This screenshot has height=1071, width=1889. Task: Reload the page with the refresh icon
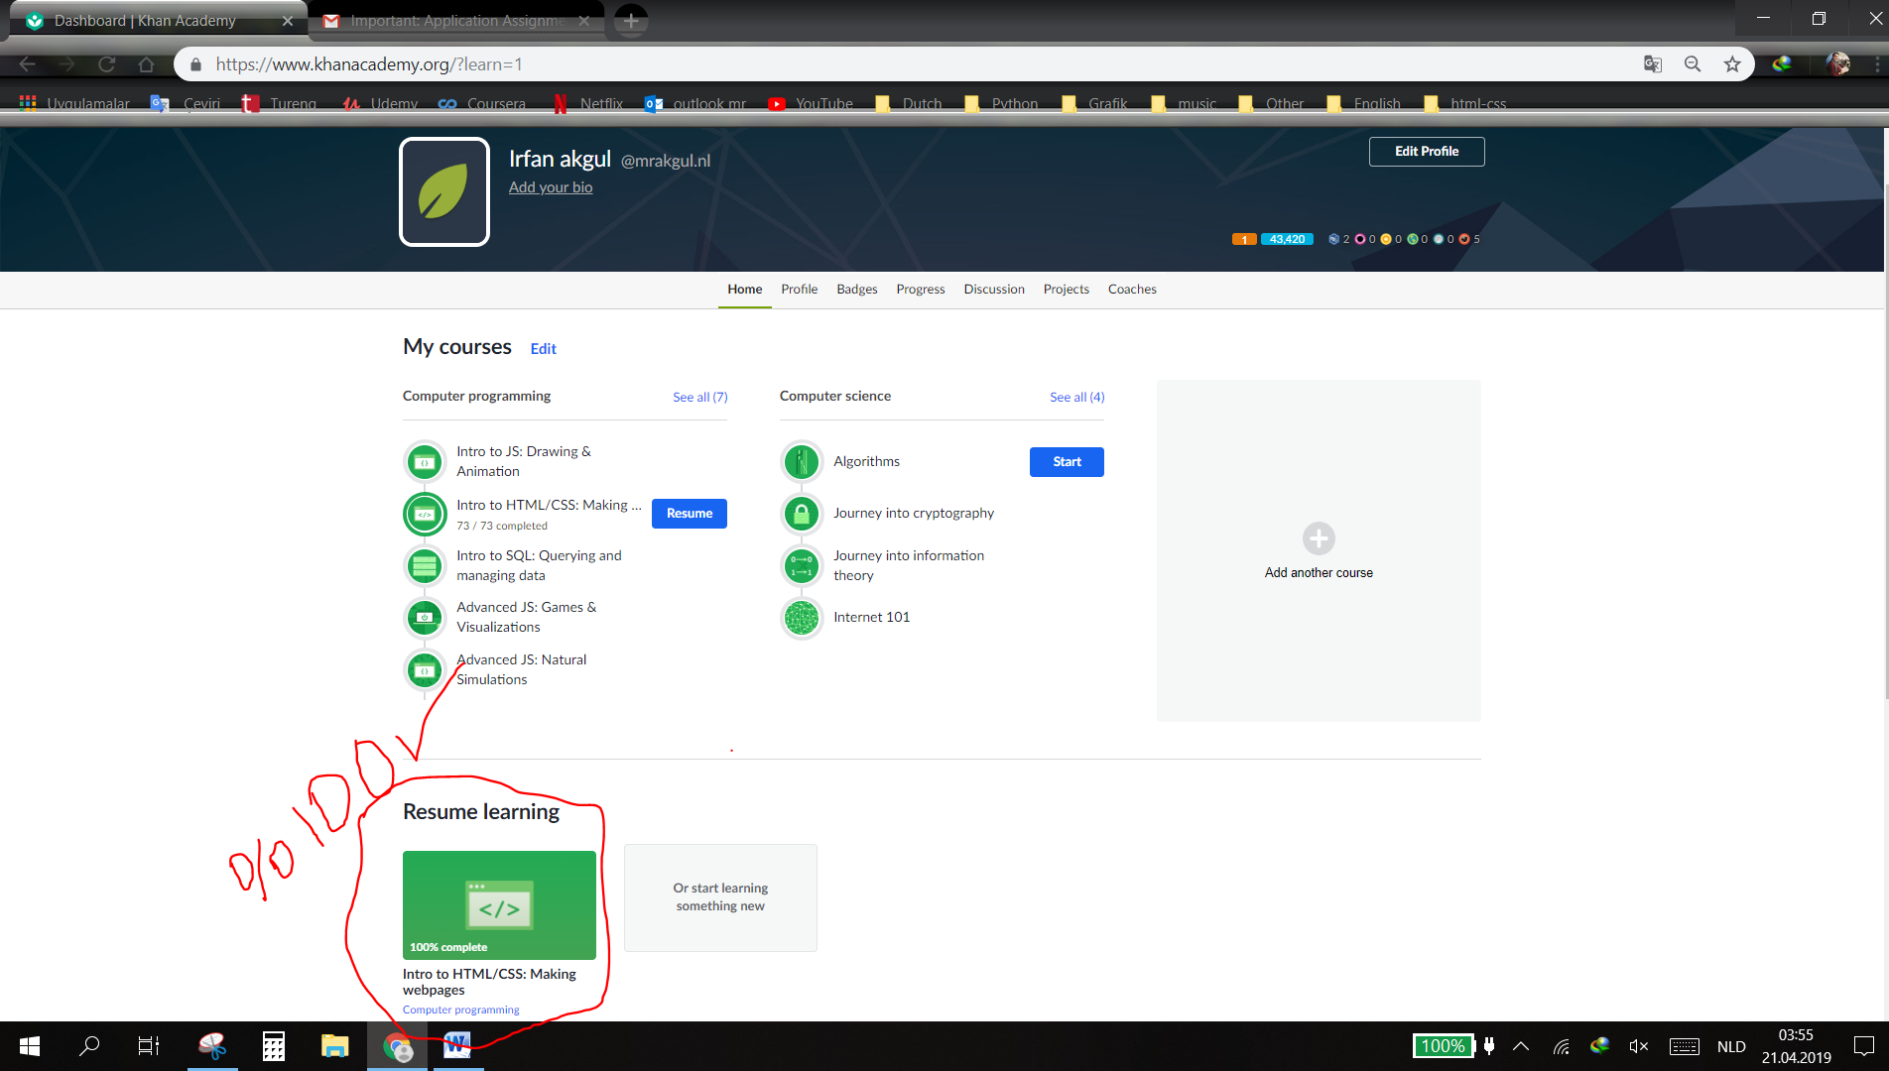tap(106, 64)
